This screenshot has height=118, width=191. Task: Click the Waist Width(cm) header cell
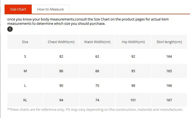[97, 42]
